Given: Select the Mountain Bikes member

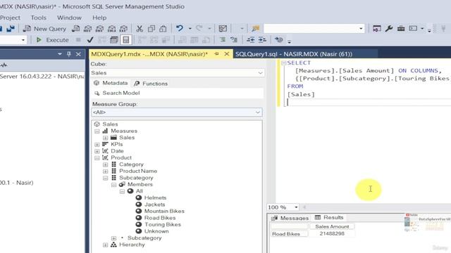Looking at the screenshot, I should pyautogui.click(x=164, y=211).
